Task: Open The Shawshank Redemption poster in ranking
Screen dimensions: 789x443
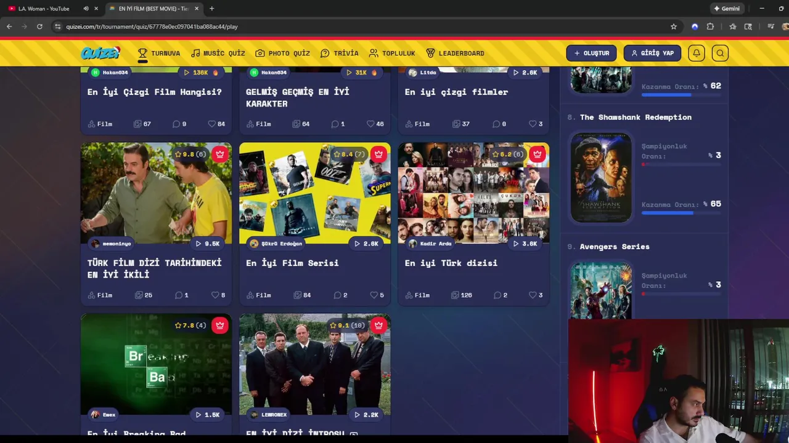Action: pyautogui.click(x=601, y=177)
